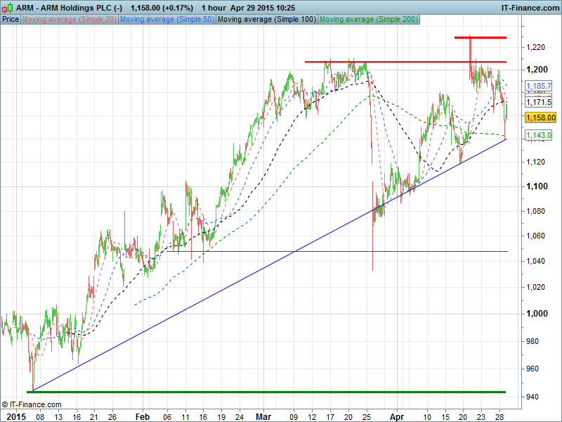The height and width of the screenshot is (422, 562).
Task: Click the Mar label on the time axis
Action: (x=263, y=416)
